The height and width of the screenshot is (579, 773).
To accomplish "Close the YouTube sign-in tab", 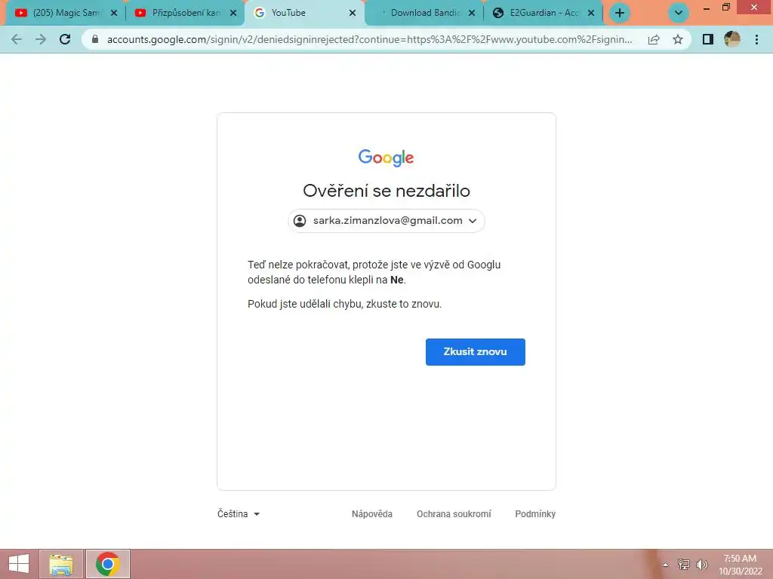I will (353, 14).
